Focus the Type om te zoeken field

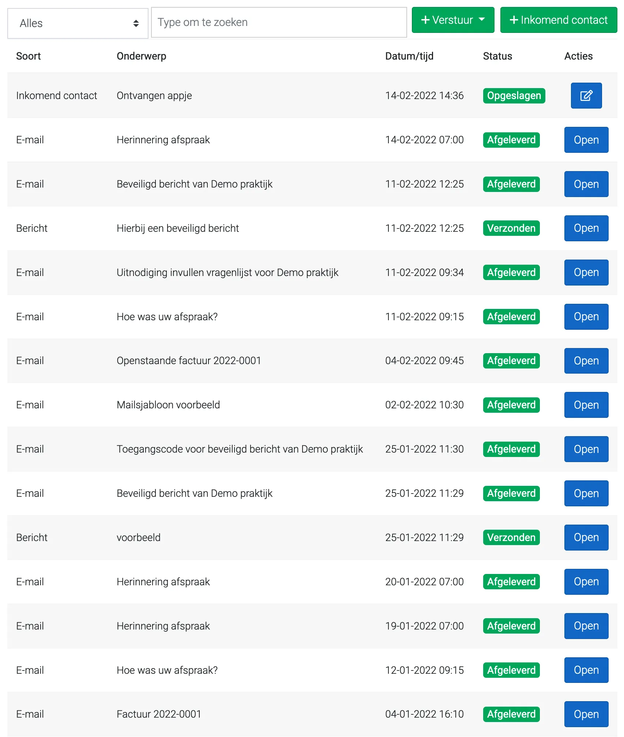click(279, 22)
